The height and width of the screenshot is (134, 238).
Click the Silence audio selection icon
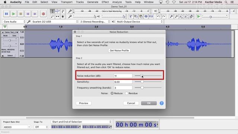pyautogui.click(x=151, y=16)
